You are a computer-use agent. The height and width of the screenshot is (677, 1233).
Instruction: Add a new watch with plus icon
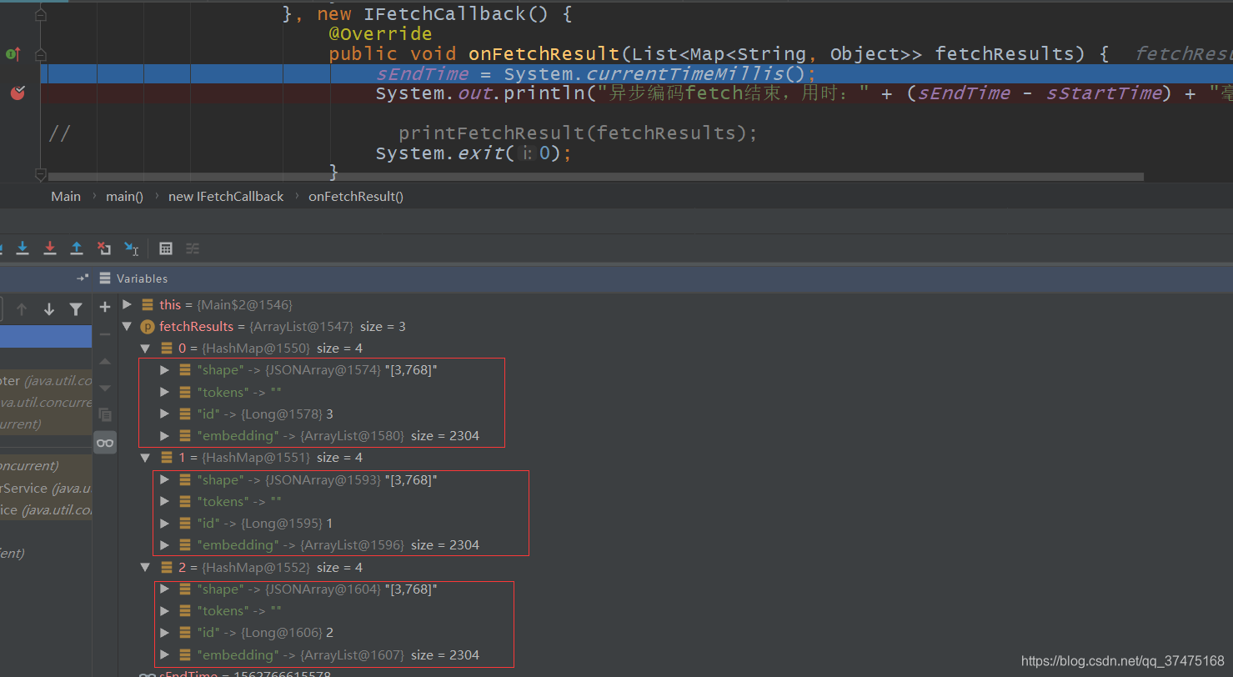[105, 307]
